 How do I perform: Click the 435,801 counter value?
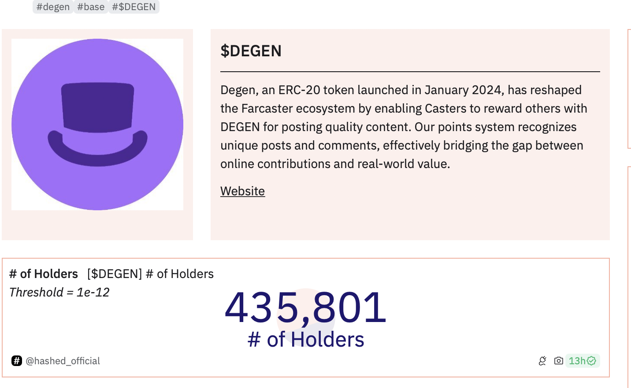click(x=305, y=307)
